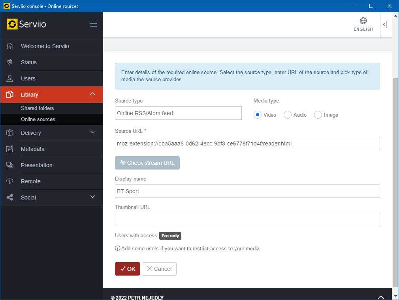
Task: Click into the Thumbnail URL field
Action: 247,220
